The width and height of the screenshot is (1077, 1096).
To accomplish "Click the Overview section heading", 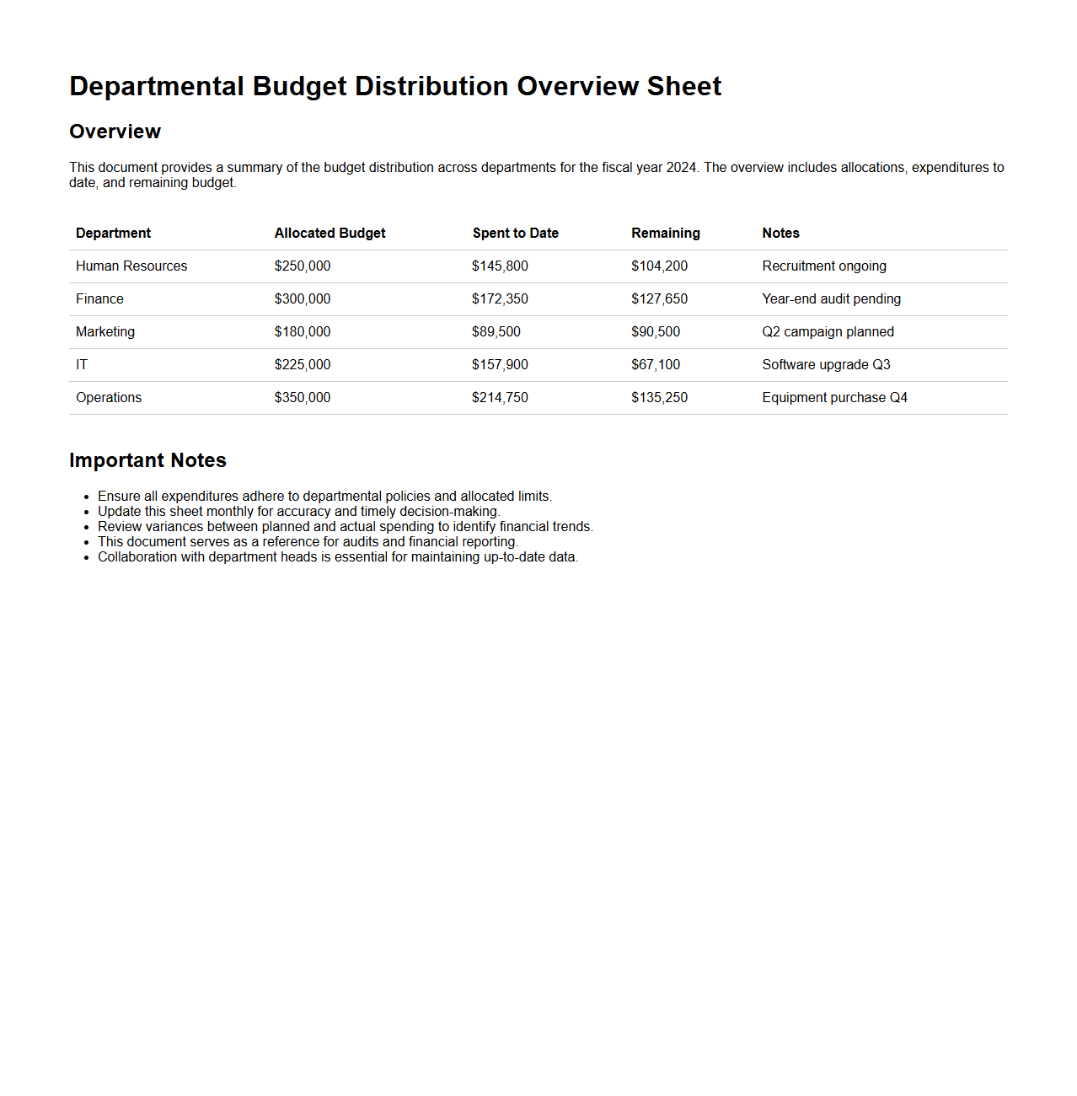I will coord(115,132).
